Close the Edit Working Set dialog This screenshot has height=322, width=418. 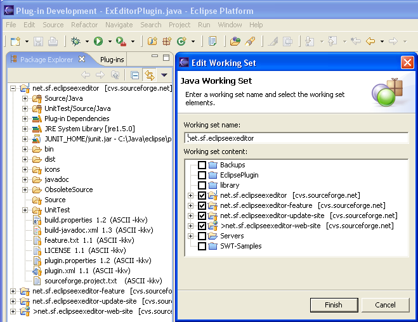[407, 63]
